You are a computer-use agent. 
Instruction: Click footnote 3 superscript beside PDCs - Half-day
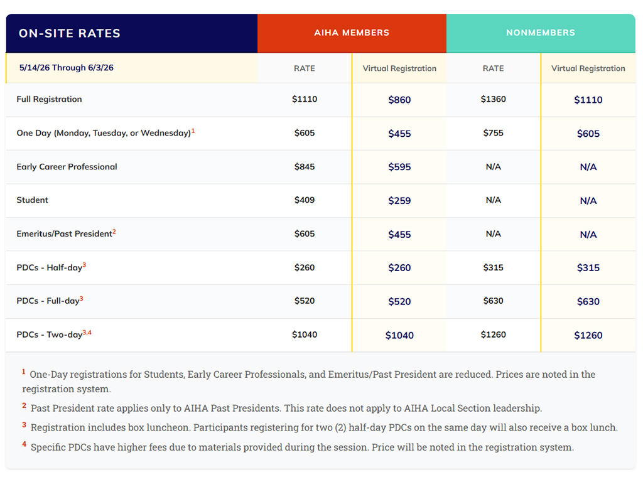(x=84, y=265)
